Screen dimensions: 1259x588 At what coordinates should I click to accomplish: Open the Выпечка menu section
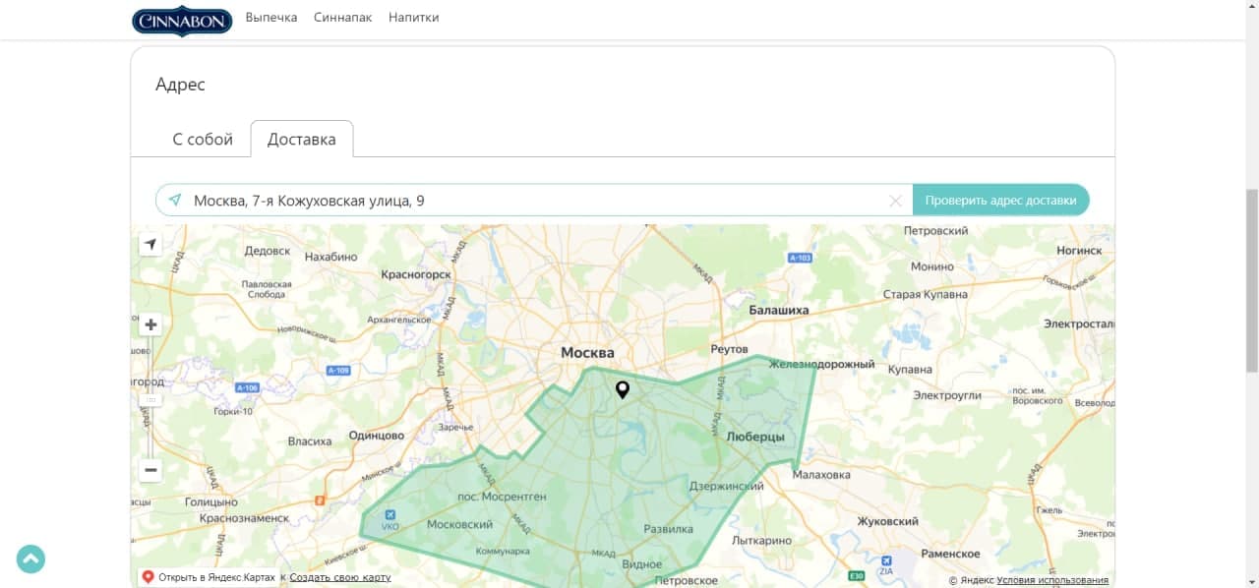coord(270,17)
